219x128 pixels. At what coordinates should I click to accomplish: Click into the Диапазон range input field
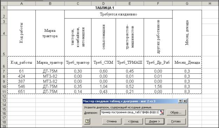tap(130, 112)
